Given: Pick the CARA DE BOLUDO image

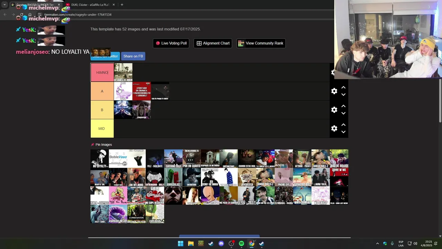Looking at the screenshot, I should 339,159.
